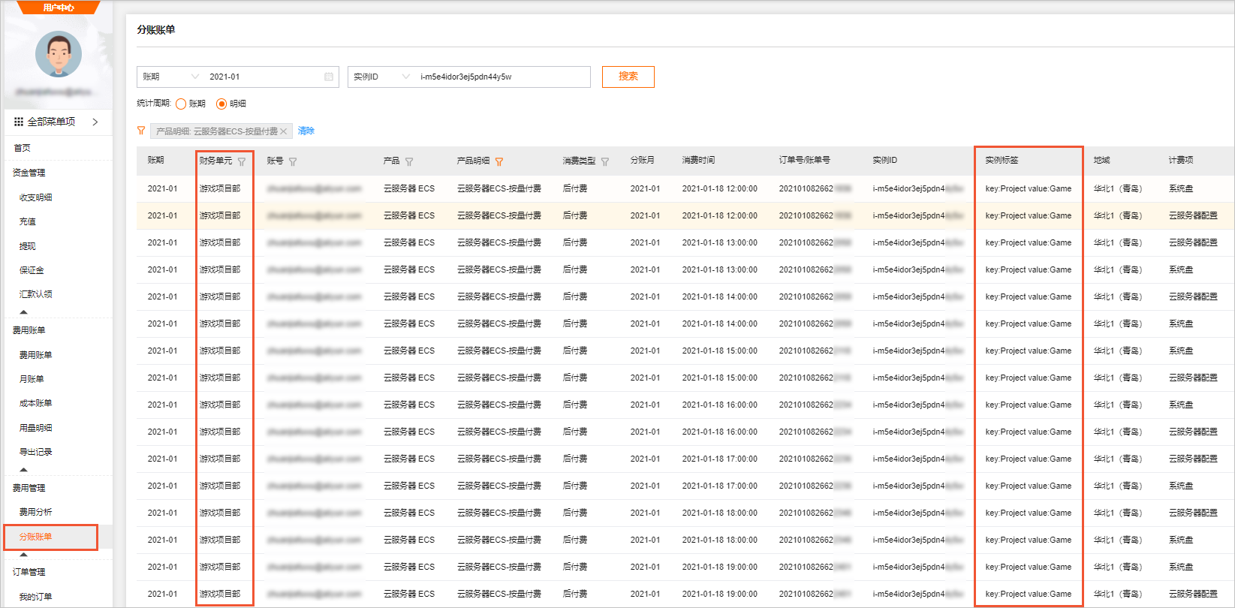Open the all menu items grid icon
Viewport: 1235px width, 608px height.
[19, 122]
